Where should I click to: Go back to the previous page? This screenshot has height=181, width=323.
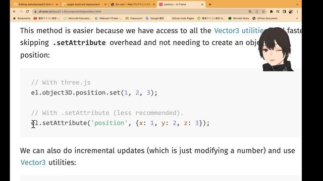15,12
